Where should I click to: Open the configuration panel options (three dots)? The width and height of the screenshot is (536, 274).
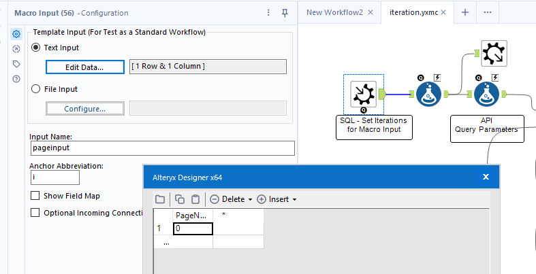(268, 13)
